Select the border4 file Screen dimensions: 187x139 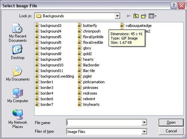coord(44,93)
